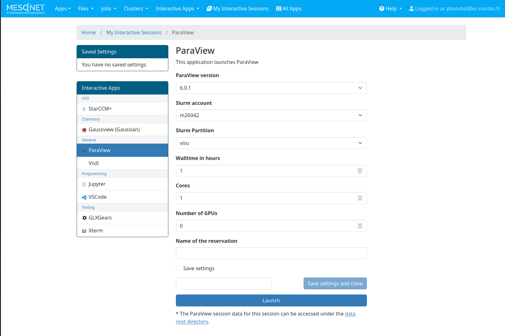The image size is (505, 336).
Task: Click the GLXGears gear icon
Action: pyautogui.click(x=84, y=218)
